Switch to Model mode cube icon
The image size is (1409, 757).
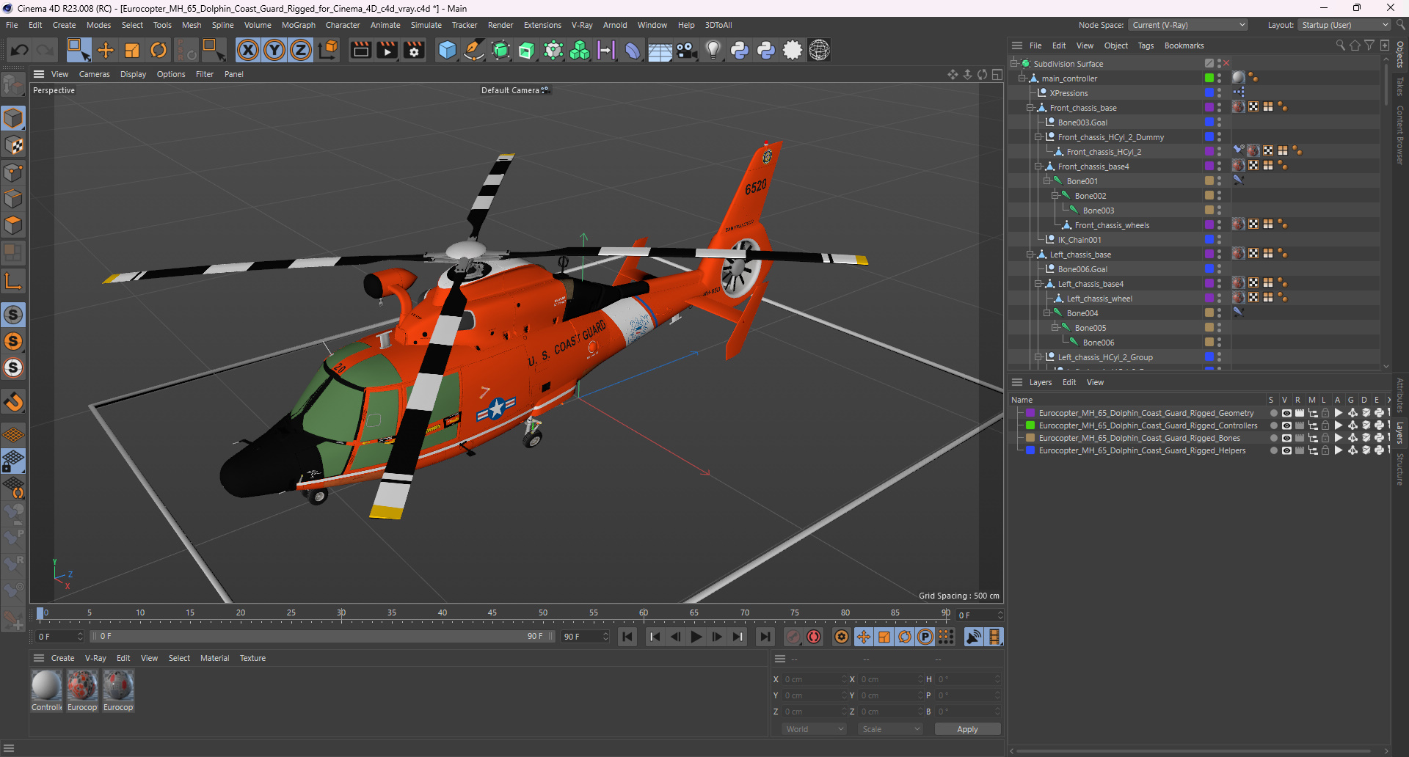click(13, 118)
